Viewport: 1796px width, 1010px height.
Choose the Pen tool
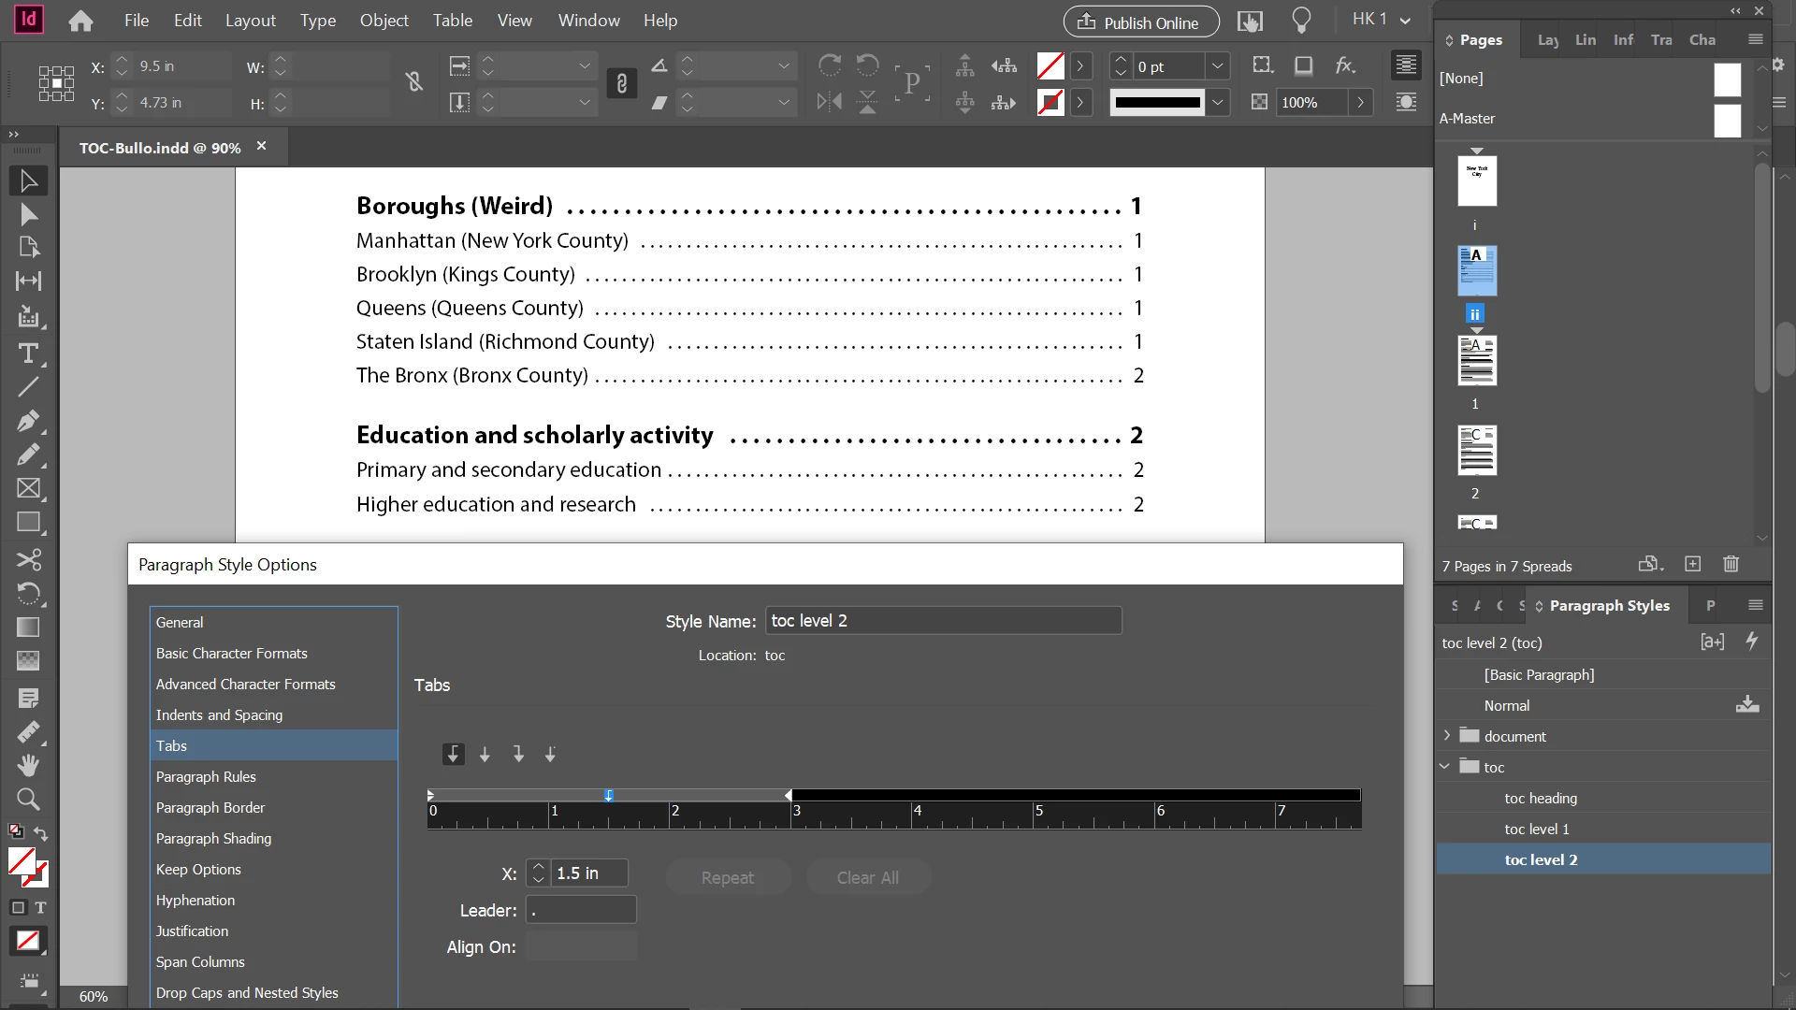(28, 421)
